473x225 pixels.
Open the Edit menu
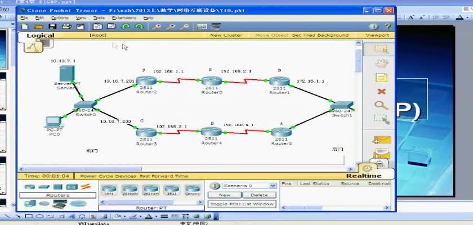[39, 18]
